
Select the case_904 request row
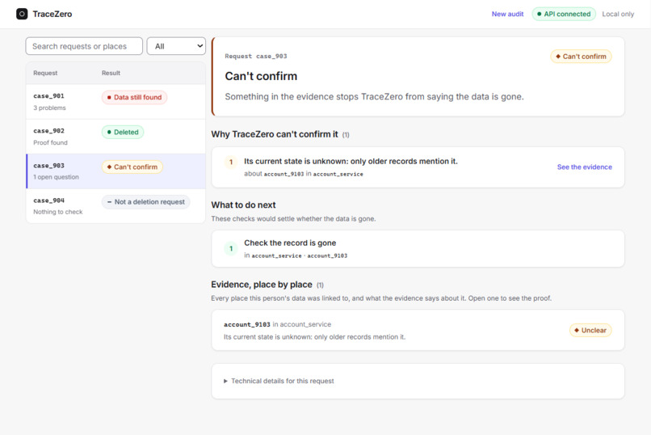tap(115, 206)
